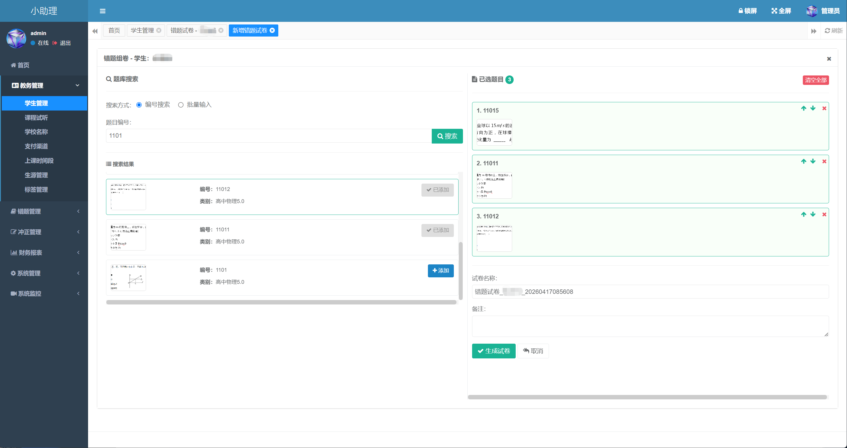Click the green 搜索 button
847x448 pixels.
click(x=447, y=136)
